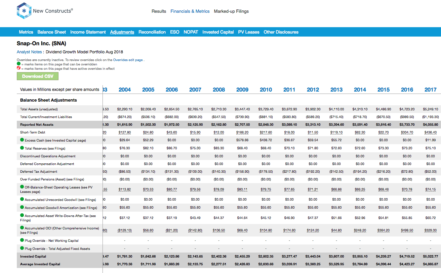Click green dot beside Off-Balance-Sheet Operating Leases
Viewport: 441px width, 273px height.
click(x=22, y=187)
